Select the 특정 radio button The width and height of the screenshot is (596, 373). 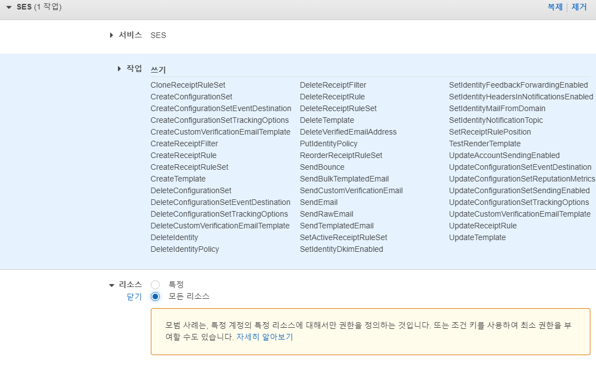(155, 285)
